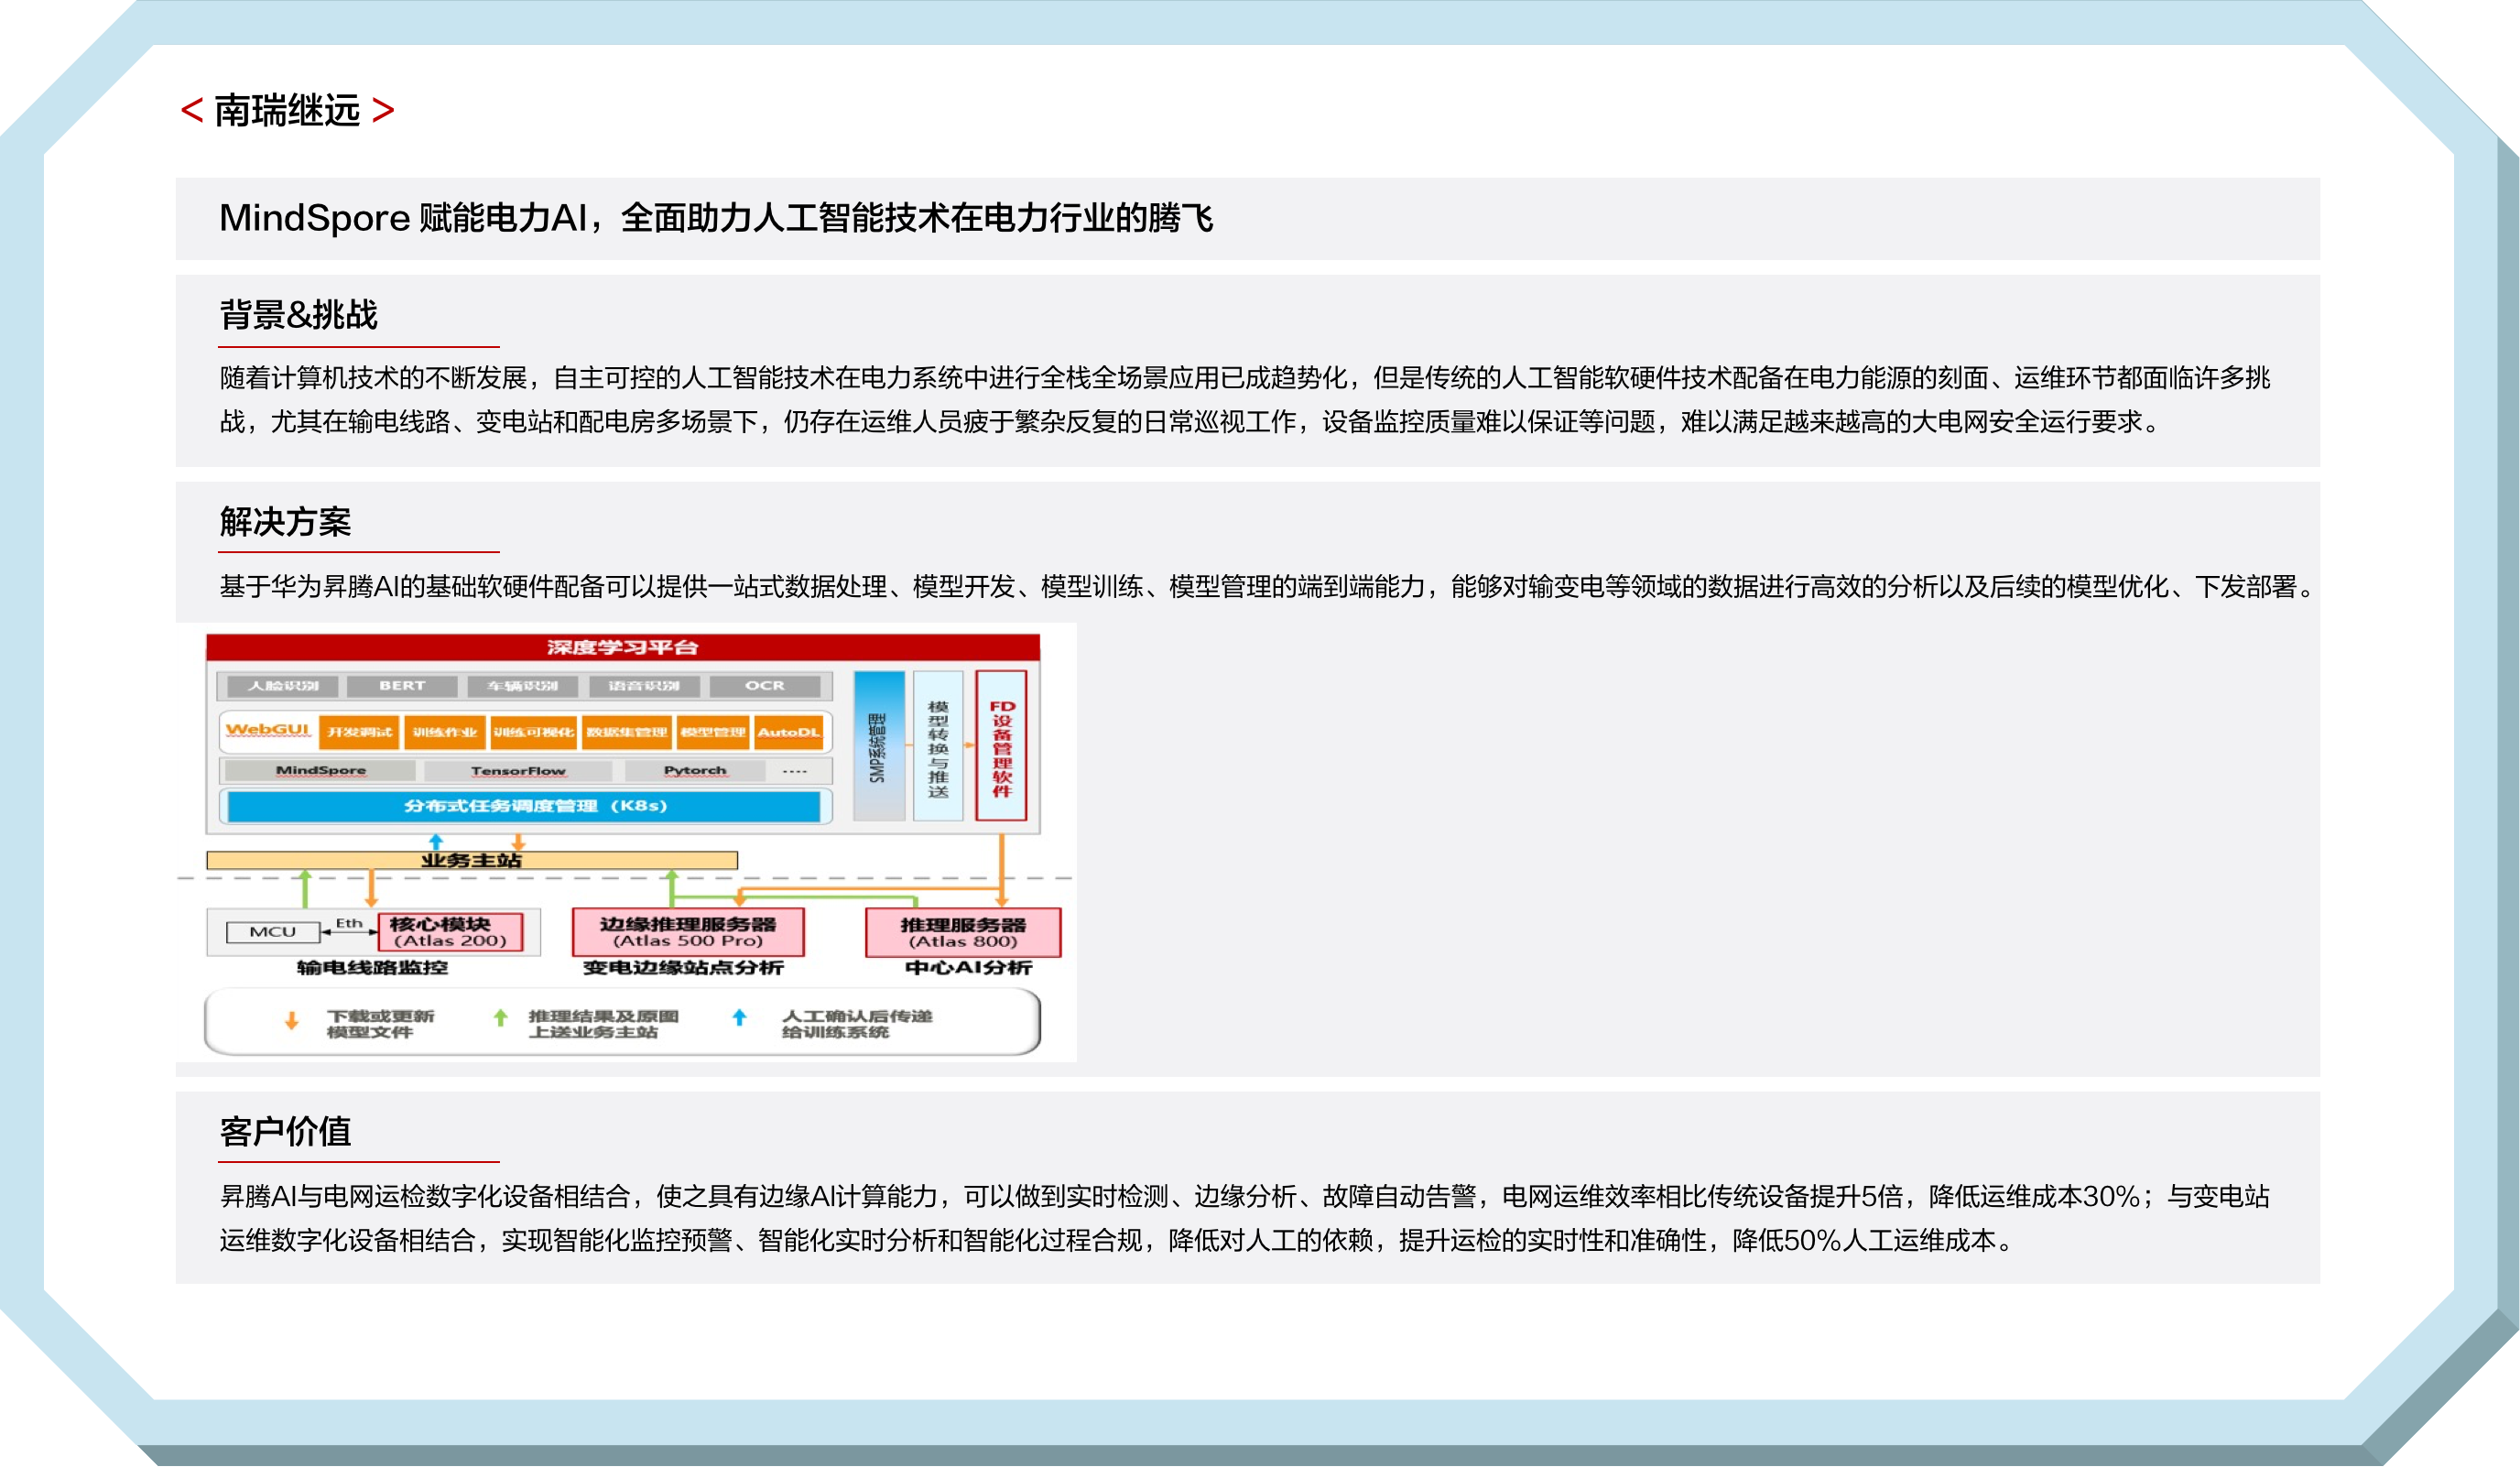Click the Pytorch framework box
2520x1467 pixels.
[x=694, y=771]
